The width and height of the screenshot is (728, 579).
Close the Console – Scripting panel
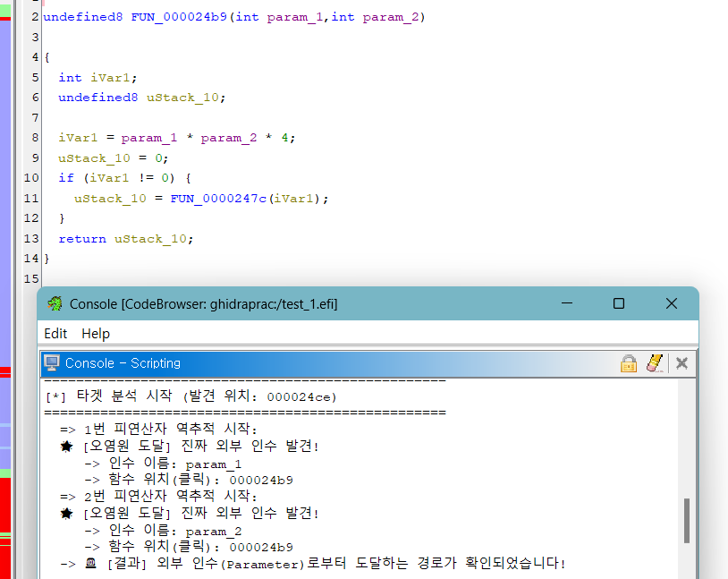681,363
